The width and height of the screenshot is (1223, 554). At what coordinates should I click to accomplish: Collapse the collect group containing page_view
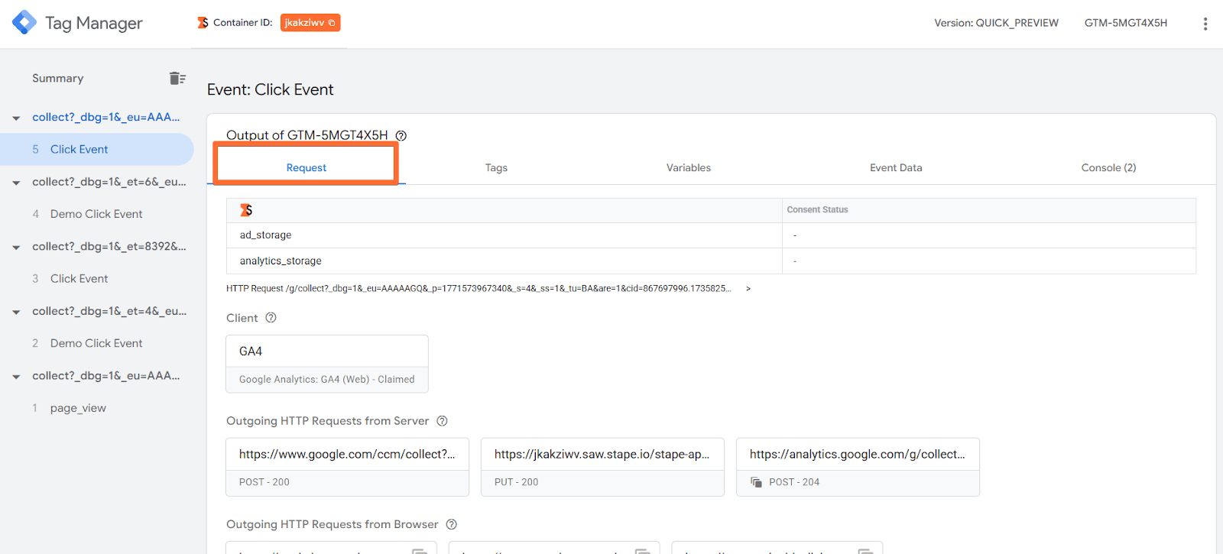16,377
